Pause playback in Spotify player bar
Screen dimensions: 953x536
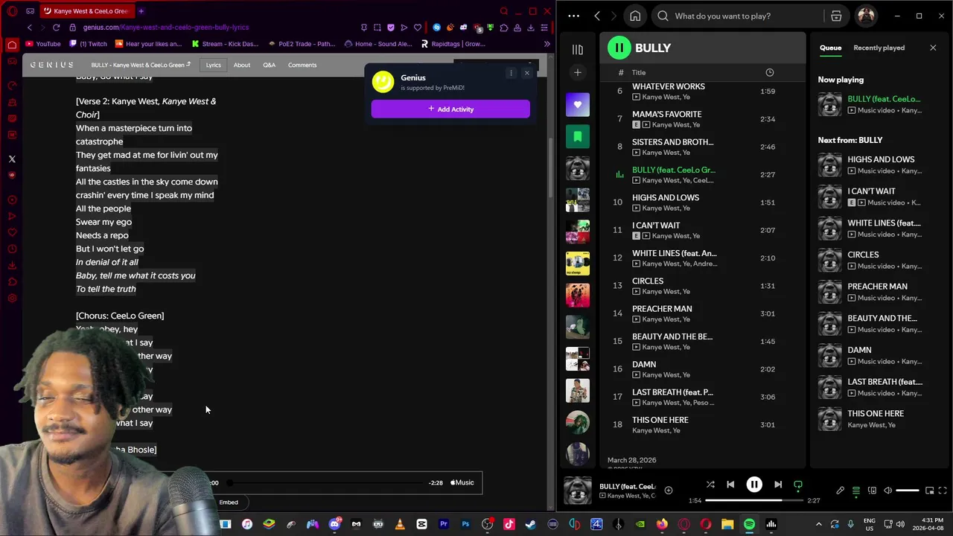click(754, 485)
